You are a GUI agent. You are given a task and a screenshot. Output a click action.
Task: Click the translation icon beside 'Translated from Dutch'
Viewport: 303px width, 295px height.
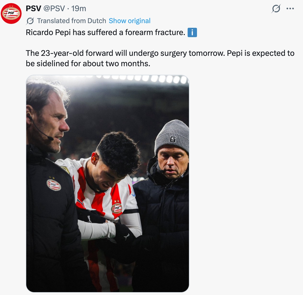(30, 21)
